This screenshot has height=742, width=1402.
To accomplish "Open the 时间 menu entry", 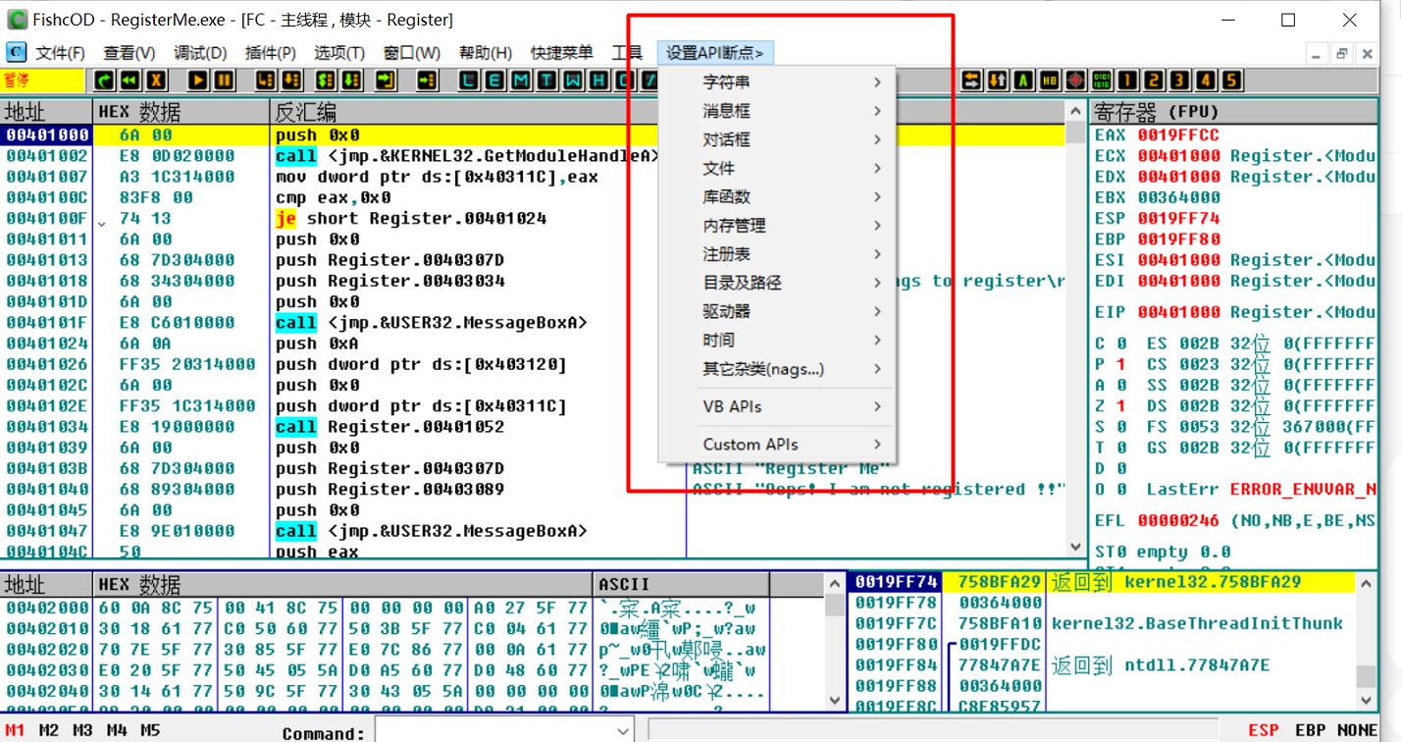I will tap(777, 340).
